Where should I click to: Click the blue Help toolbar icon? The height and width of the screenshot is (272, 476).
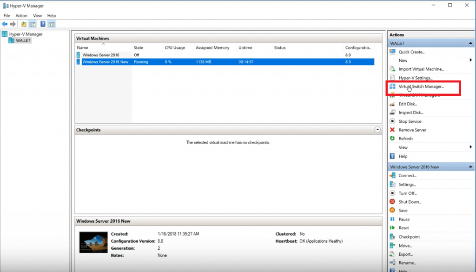click(43, 24)
